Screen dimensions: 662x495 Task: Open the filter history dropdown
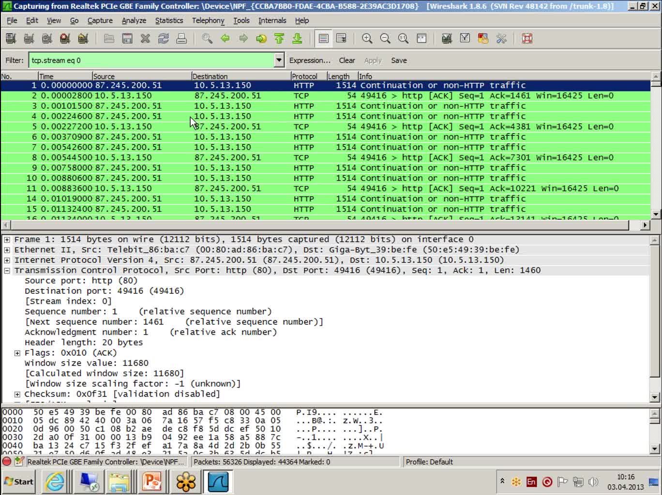tap(279, 60)
